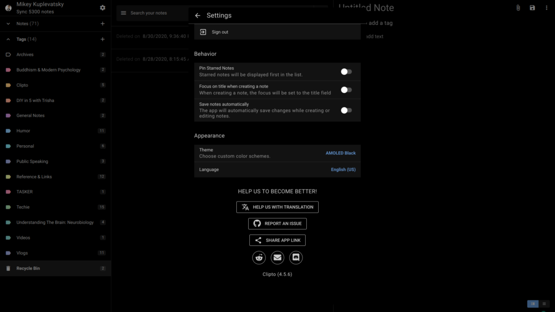The width and height of the screenshot is (555, 312).
Task: Click the Recycle Bin trash icon
Action: 8,269
